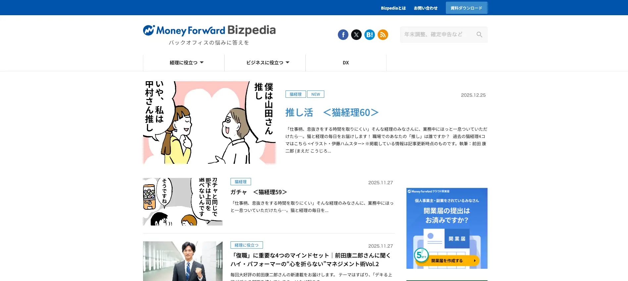Open the Facebook share icon
This screenshot has width=628, height=281.
pyautogui.click(x=343, y=35)
